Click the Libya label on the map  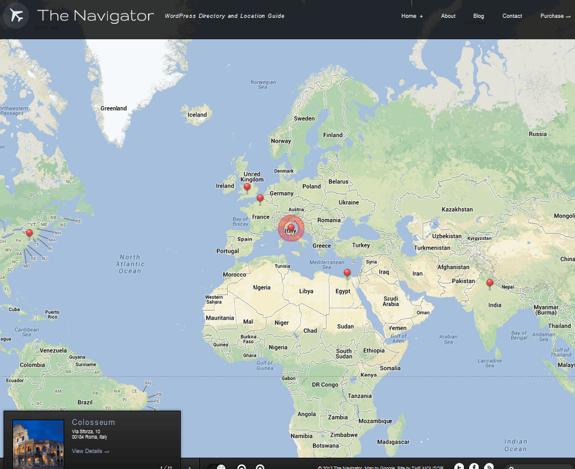pos(306,292)
